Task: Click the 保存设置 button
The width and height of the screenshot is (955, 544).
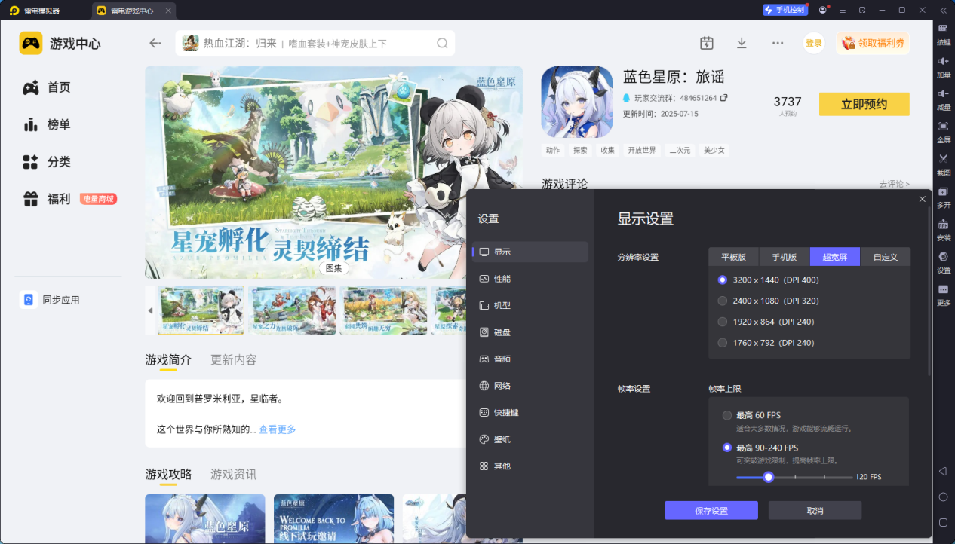Action: (x=710, y=510)
